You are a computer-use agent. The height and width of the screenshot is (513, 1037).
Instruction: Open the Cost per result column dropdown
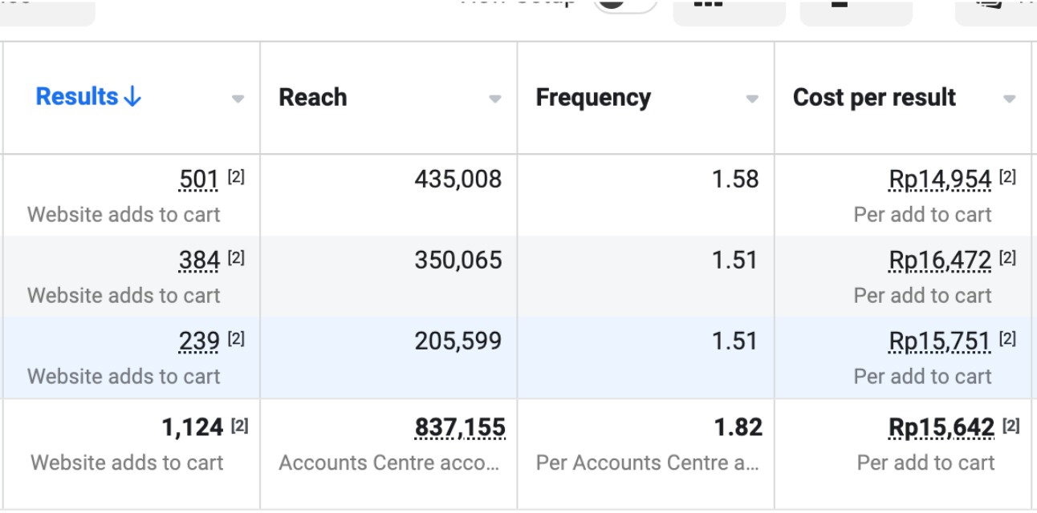[x=1007, y=98]
